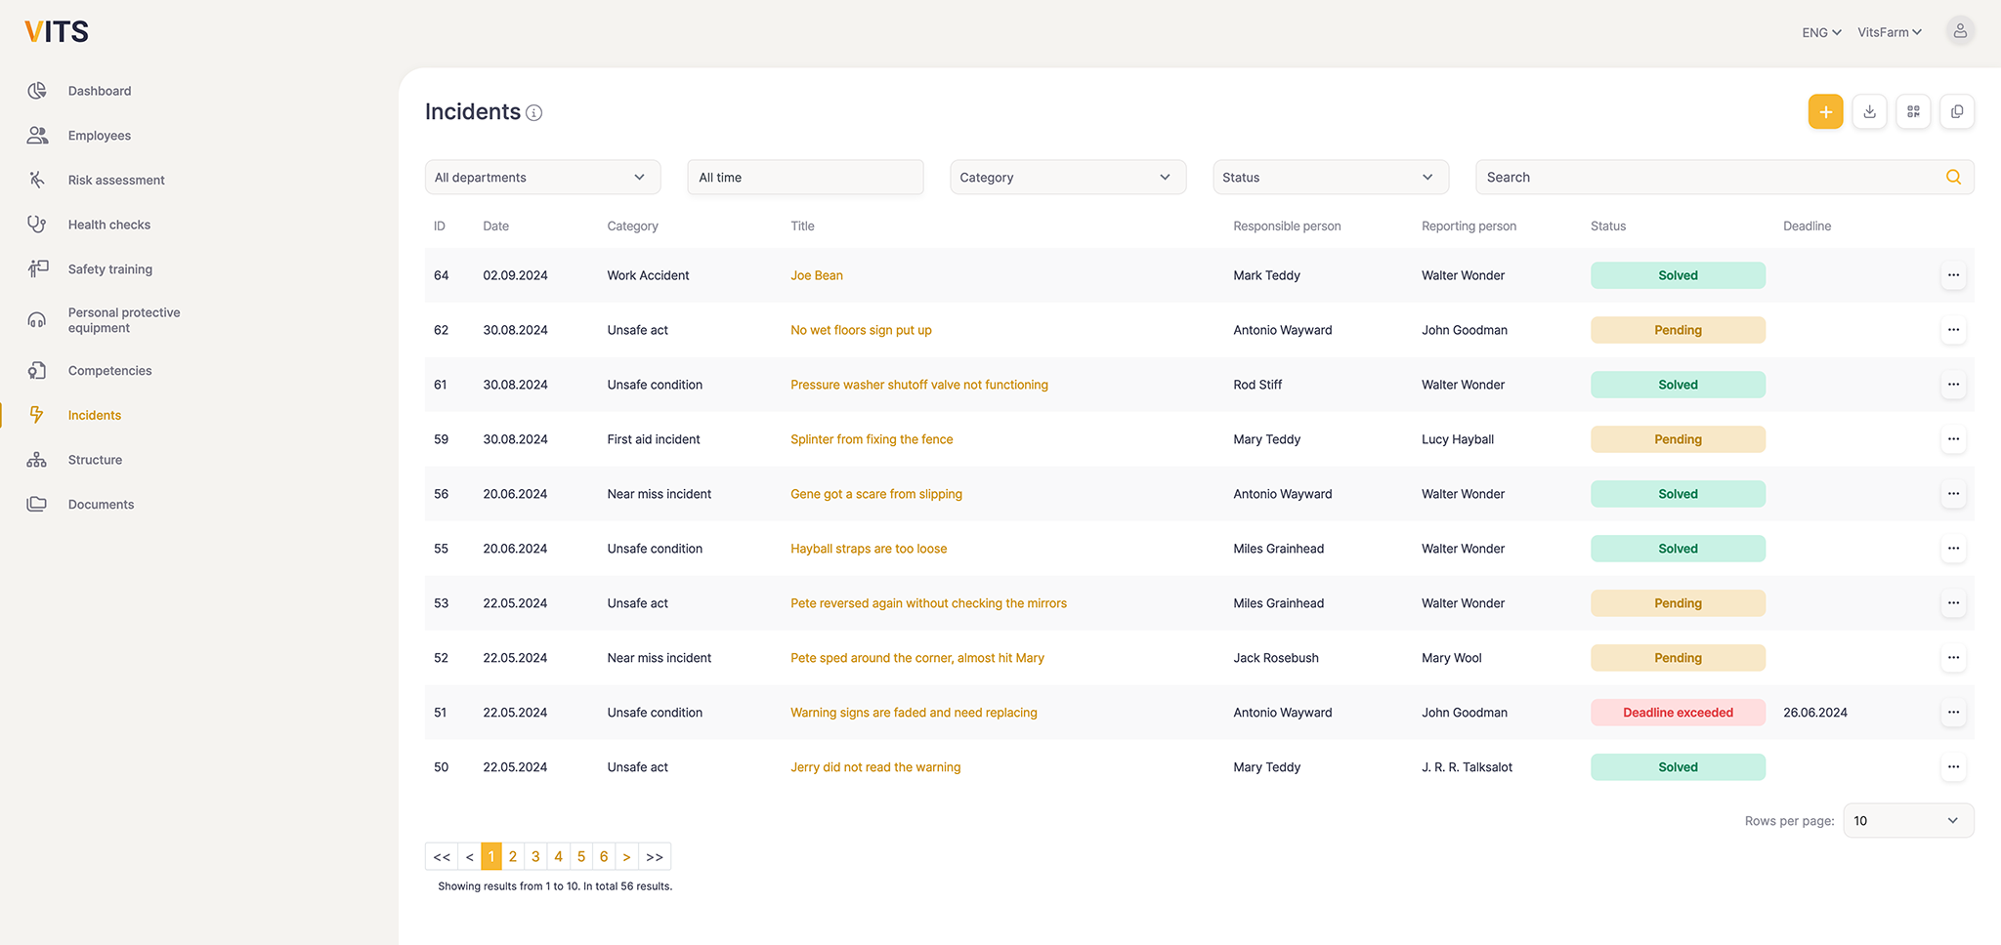Click the info icon beside Incidents title
This screenshot has height=945, width=2001.
click(x=534, y=113)
